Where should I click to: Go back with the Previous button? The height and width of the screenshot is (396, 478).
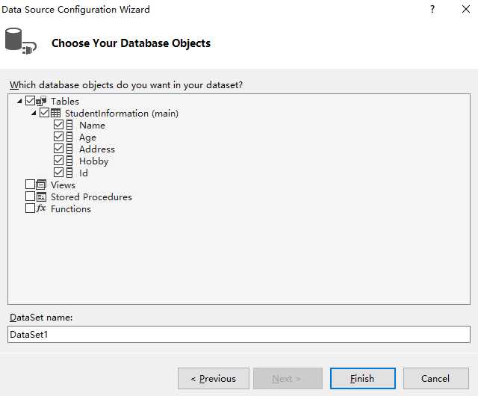(214, 378)
